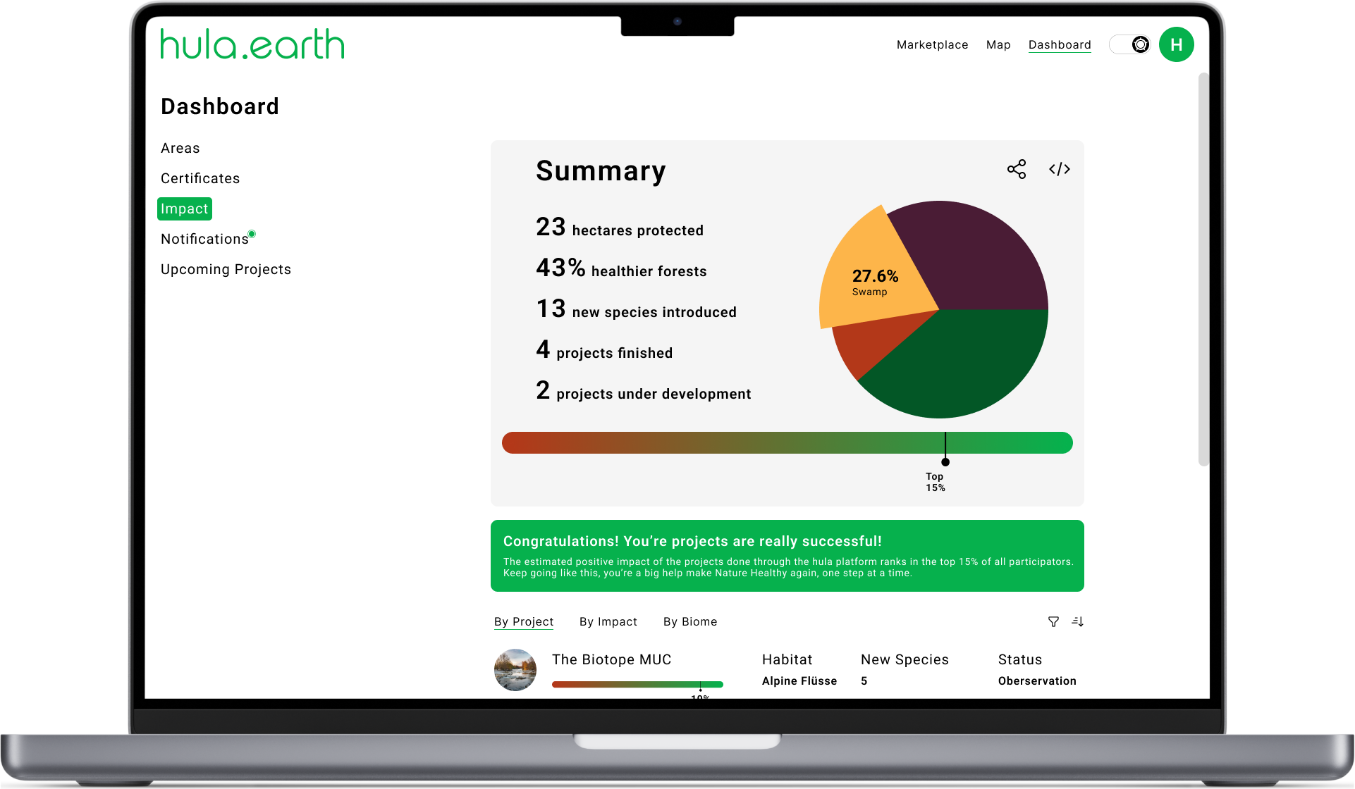The width and height of the screenshot is (1355, 789).
Task: View Upcoming Projects
Action: (226, 268)
